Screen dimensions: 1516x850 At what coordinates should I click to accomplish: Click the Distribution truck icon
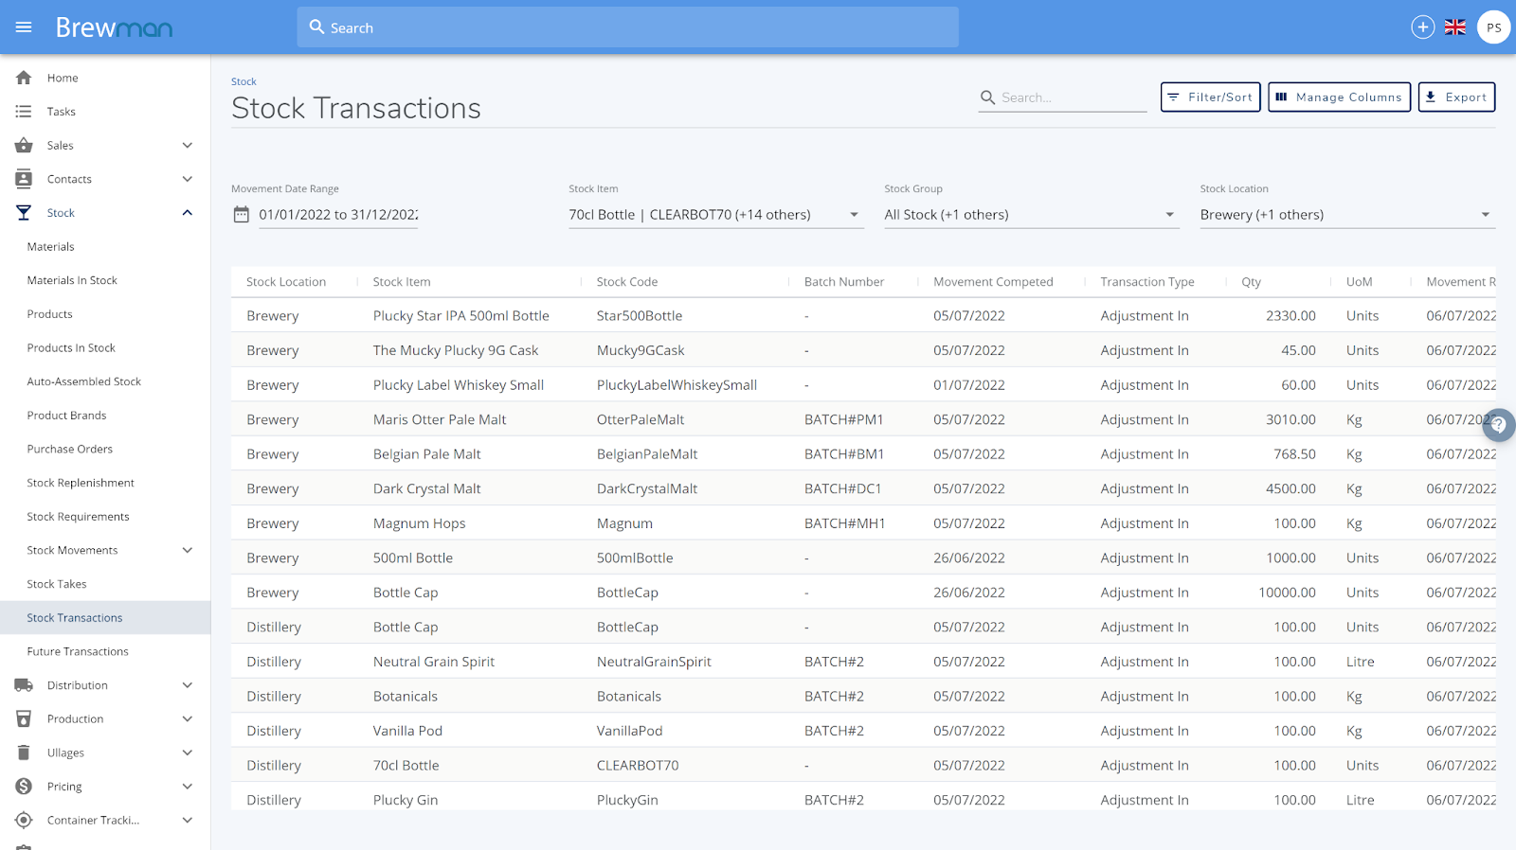24,685
